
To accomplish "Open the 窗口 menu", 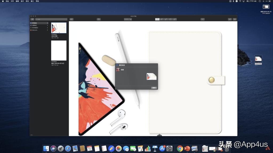I will click(32, 1).
